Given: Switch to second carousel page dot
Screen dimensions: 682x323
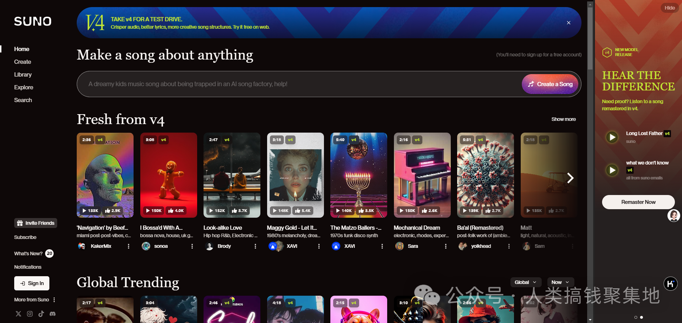Looking at the screenshot, I should pos(642,317).
